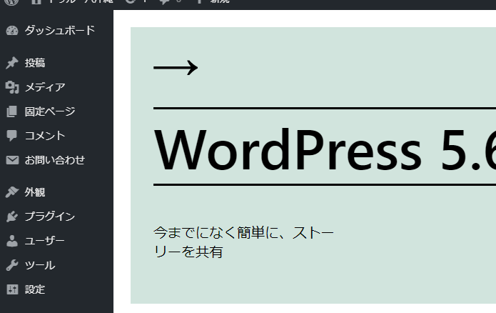The width and height of the screenshot is (496, 313).
Task: Click the text 今までになく簡単に、ストーリーを共有
Action: (243, 242)
